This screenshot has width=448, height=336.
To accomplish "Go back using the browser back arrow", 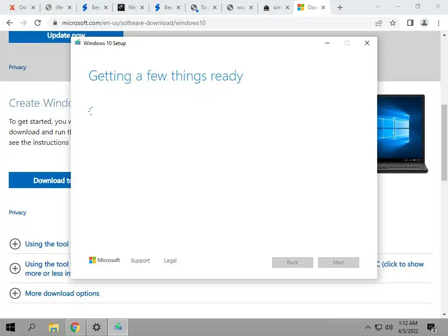I will point(10,23).
